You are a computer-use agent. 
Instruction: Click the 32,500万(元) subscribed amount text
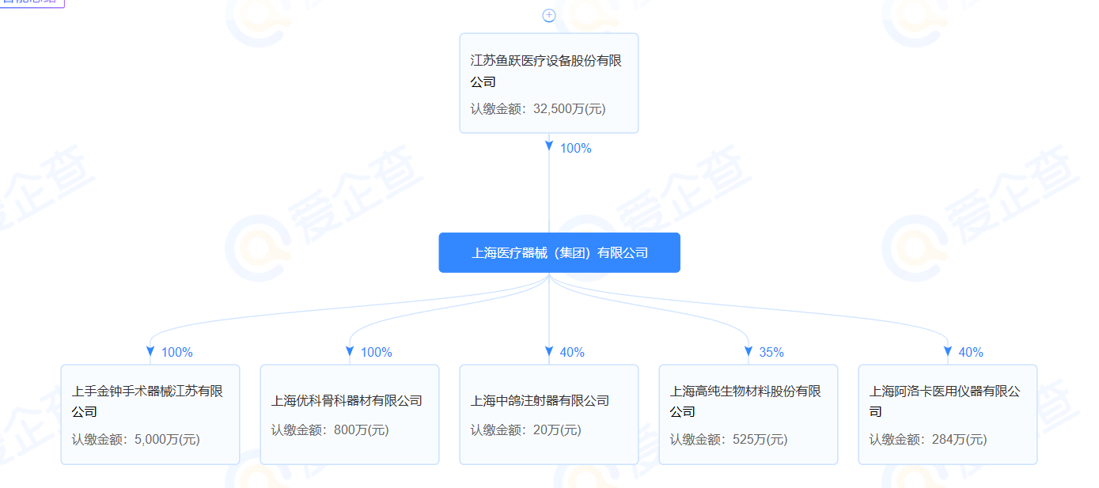[570, 109]
